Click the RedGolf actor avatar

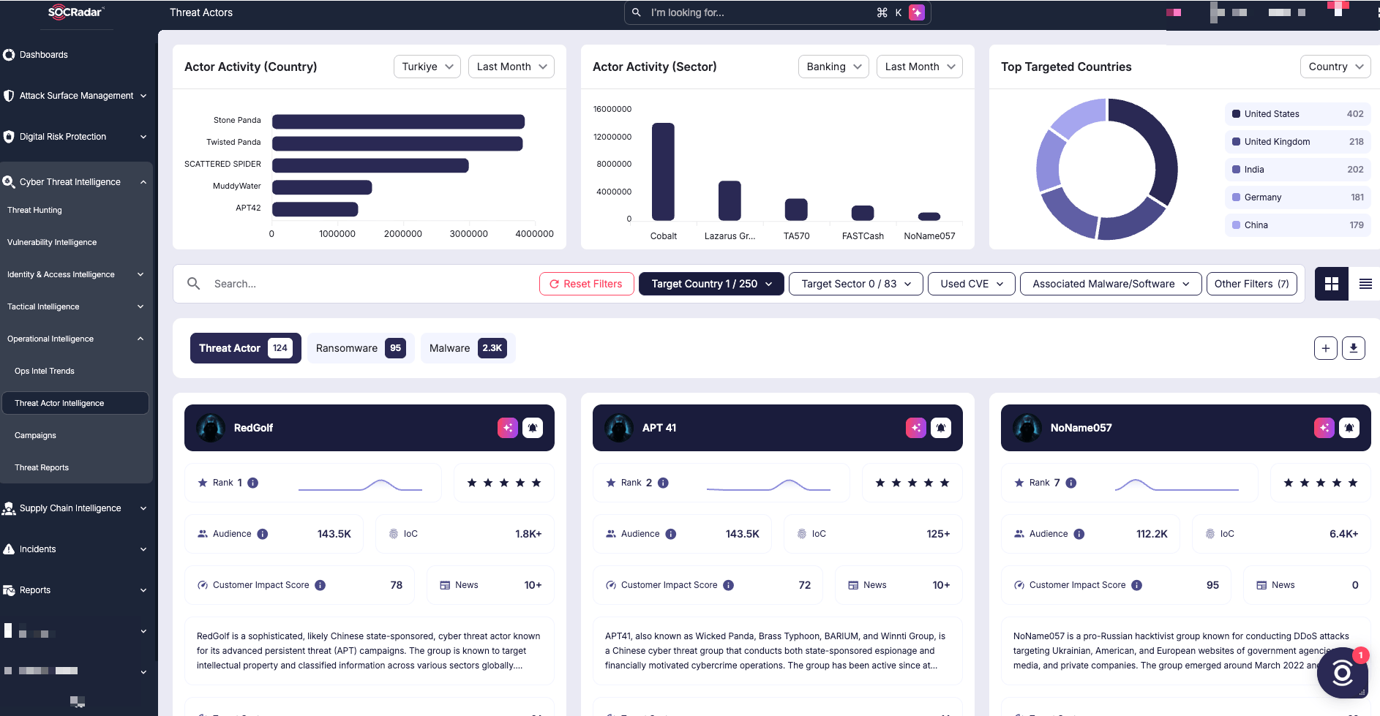(x=211, y=428)
